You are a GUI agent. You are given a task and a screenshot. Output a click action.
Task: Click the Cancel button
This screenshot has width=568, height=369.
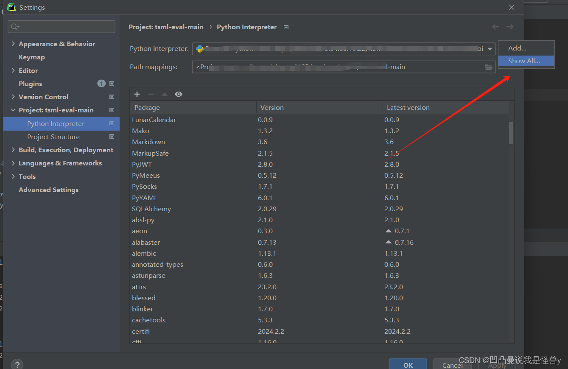coord(453,365)
